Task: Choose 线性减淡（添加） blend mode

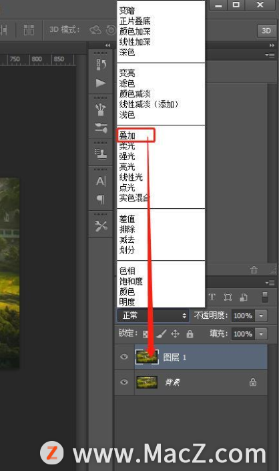Action: click(x=149, y=104)
